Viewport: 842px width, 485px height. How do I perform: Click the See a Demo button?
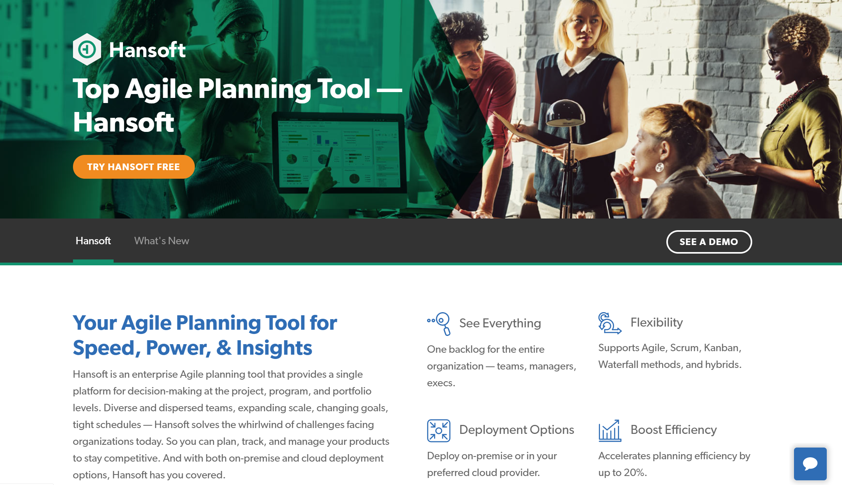click(708, 242)
